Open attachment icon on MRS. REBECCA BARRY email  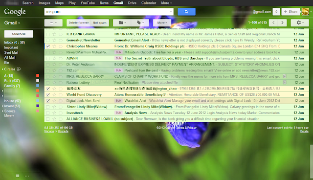pyautogui.click(x=285, y=76)
